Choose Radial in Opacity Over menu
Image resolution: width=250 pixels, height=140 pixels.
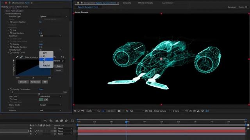click(46, 65)
